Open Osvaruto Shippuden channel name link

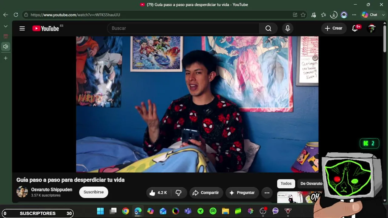[x=52, y=190]
